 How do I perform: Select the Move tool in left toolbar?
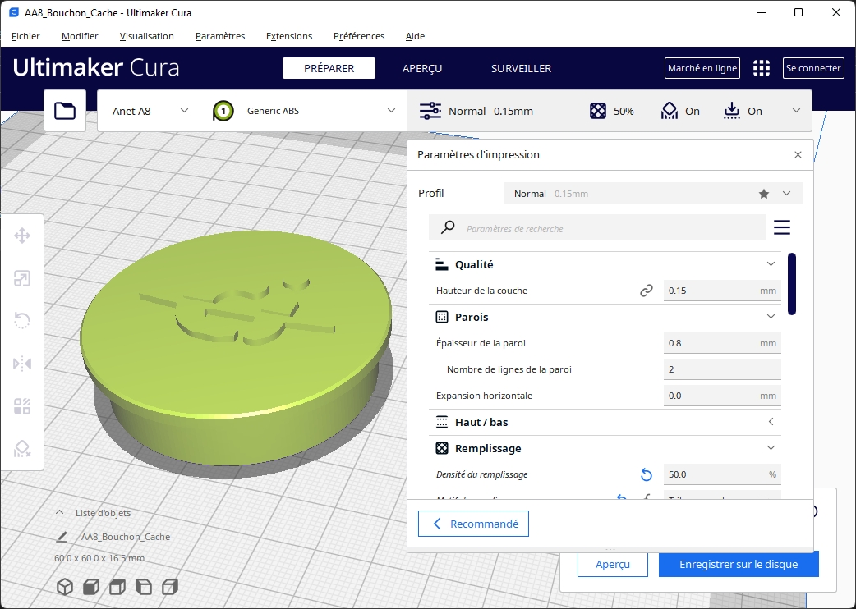[22, 236]
